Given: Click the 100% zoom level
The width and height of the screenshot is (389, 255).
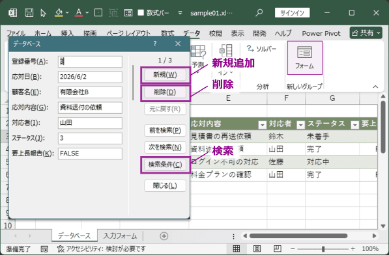Looking at the screenshot, I should (x=370, y=248).
